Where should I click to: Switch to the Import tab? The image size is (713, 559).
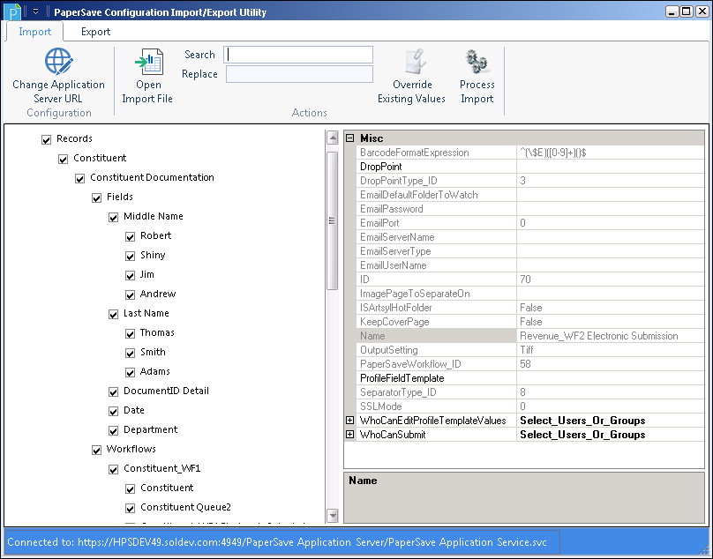click(x=34, y=32)
